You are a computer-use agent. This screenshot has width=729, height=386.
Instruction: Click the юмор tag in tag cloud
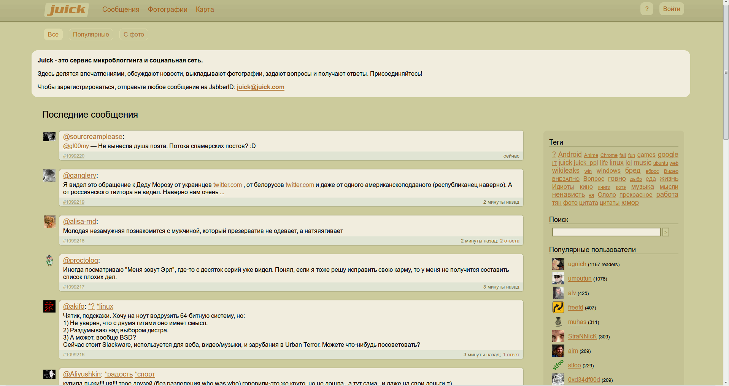(x=630, y=203)
